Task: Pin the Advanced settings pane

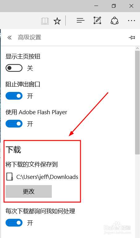Action: 132,37
